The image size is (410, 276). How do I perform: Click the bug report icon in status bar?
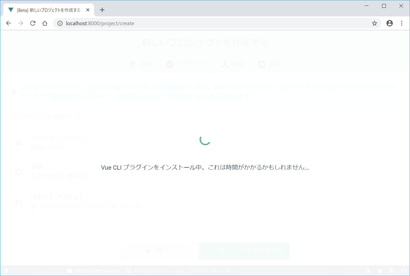pos(380,271)
